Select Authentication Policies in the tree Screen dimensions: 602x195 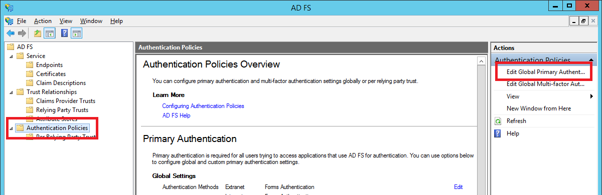pyautogui.click(x=57, y=128)
